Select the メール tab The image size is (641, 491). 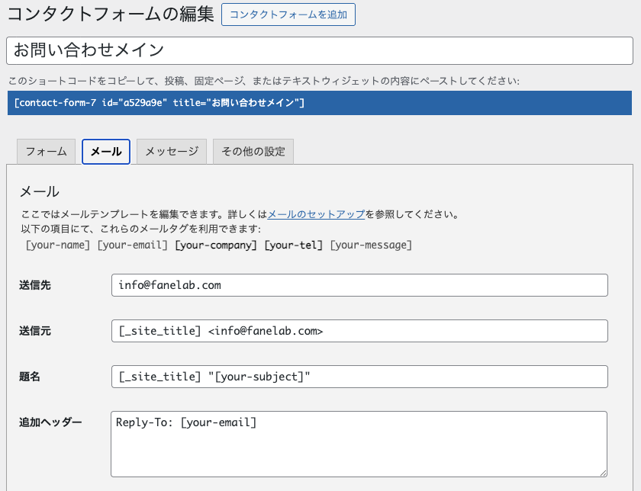[x=106, y=152]
